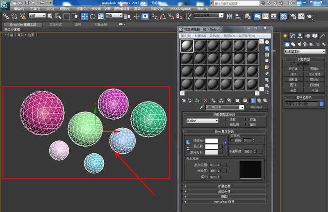
Task: Open the Hierarchy command panel tab
Action: [x=300, y=36]
